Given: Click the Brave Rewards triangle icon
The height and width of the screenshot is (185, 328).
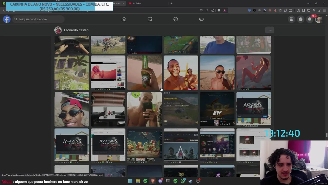Looking at the screenshot, I should click(x=225, y=10).
